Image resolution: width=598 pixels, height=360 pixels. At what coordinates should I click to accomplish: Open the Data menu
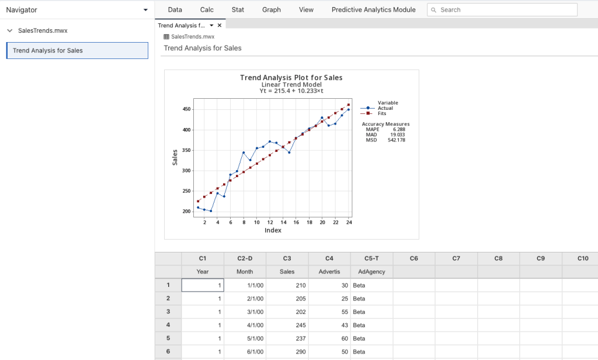tap(175, 9)
